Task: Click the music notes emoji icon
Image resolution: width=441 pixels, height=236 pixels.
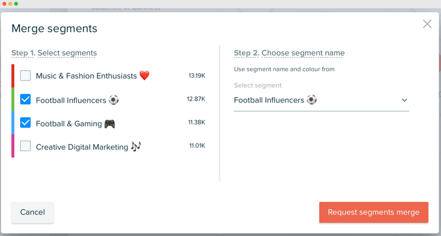Action: (136, 146)
